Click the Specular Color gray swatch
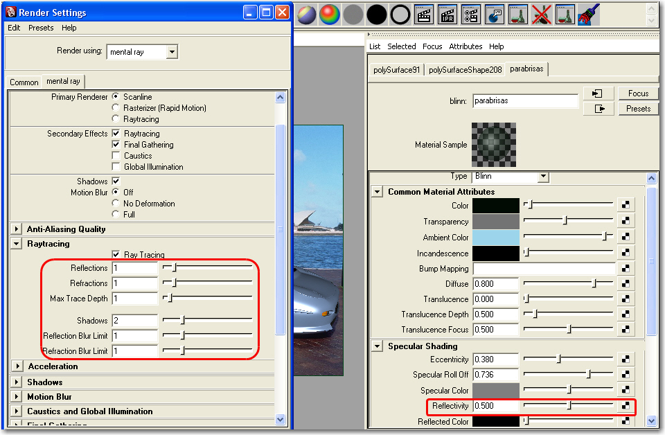 (x=496, y=390)
